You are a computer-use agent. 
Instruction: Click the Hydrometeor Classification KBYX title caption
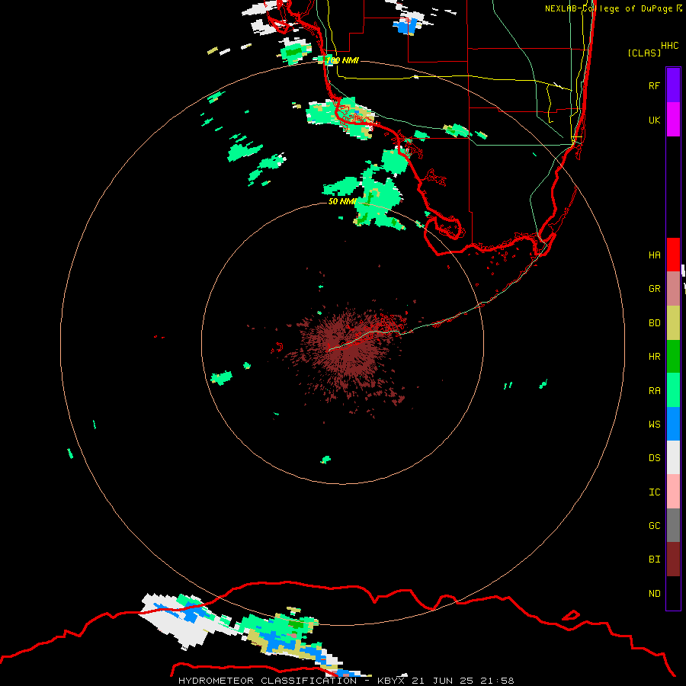tap(346, 681)
